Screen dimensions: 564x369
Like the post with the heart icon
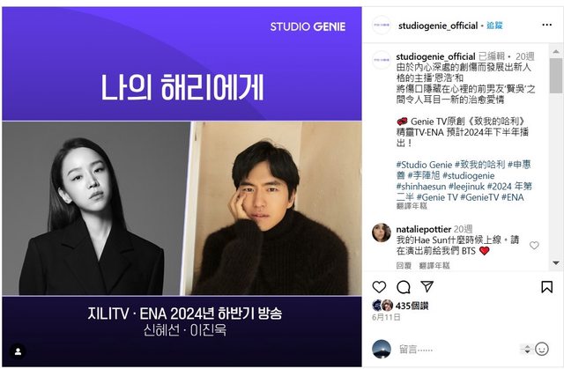(x=379, y=287)
